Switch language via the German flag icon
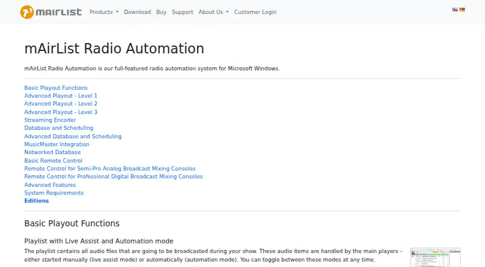 point(462,10)
